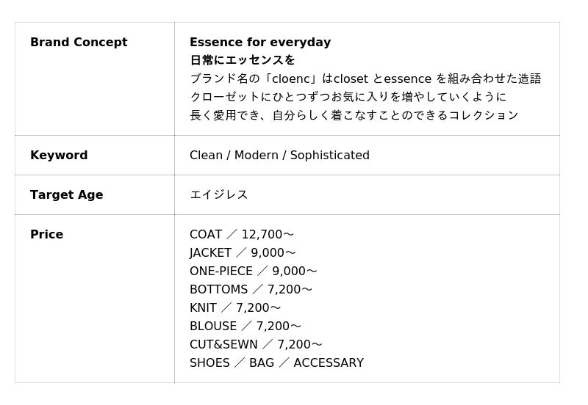
Task: Click the Japanese tagline 日常にエッセンスを
Action: point(243,60)
